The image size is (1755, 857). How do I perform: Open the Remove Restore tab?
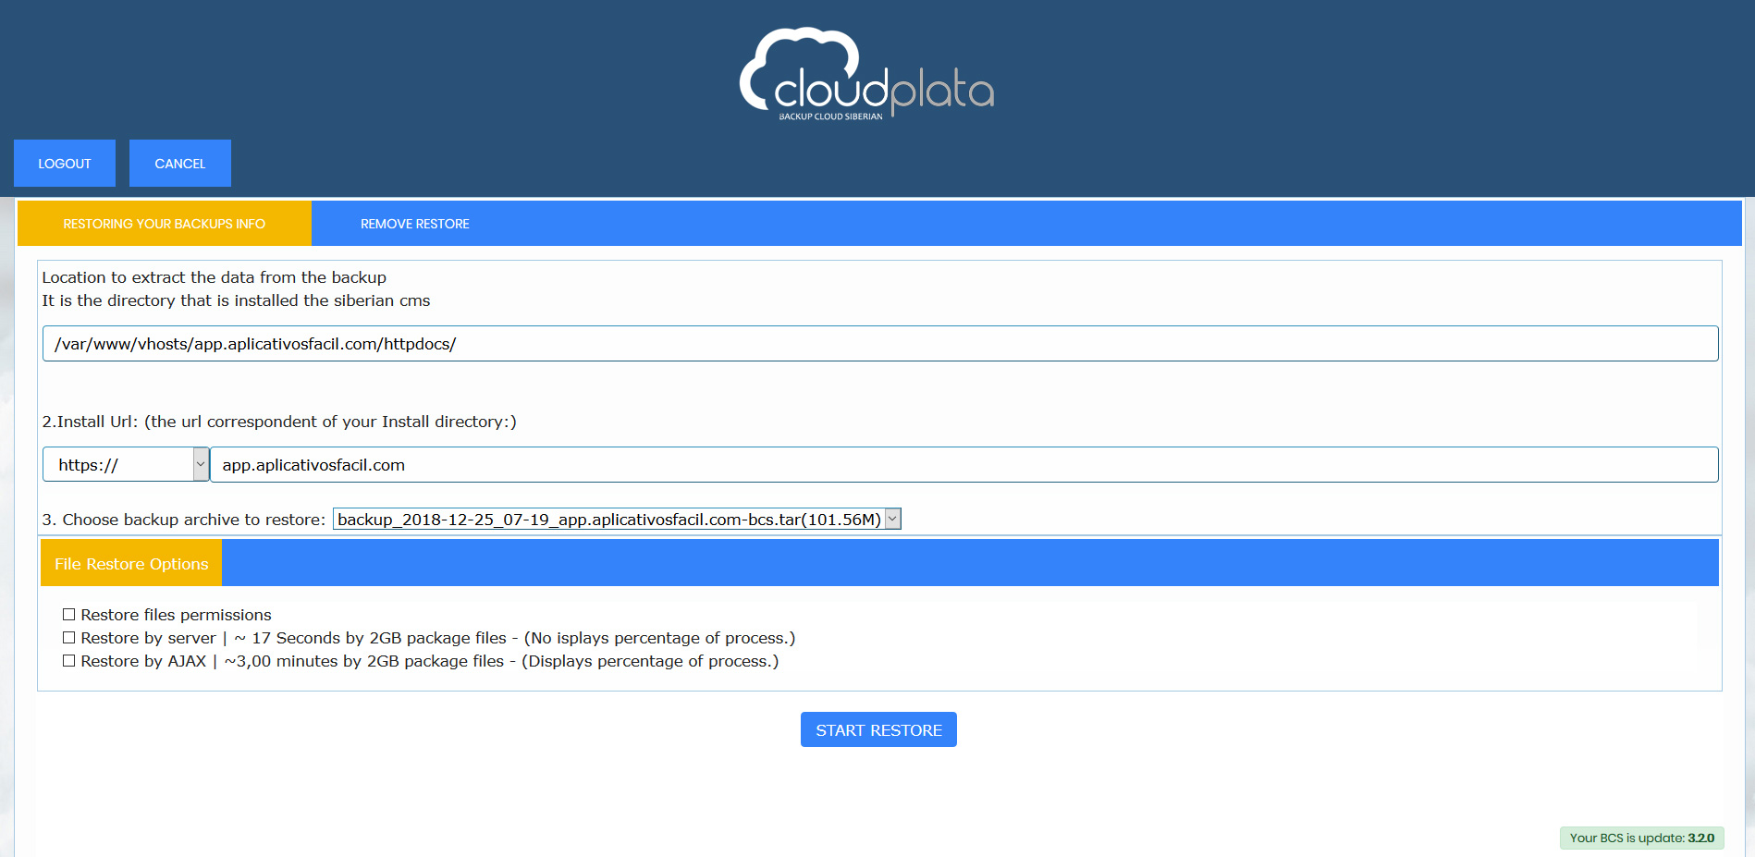(x=415, y=224)
